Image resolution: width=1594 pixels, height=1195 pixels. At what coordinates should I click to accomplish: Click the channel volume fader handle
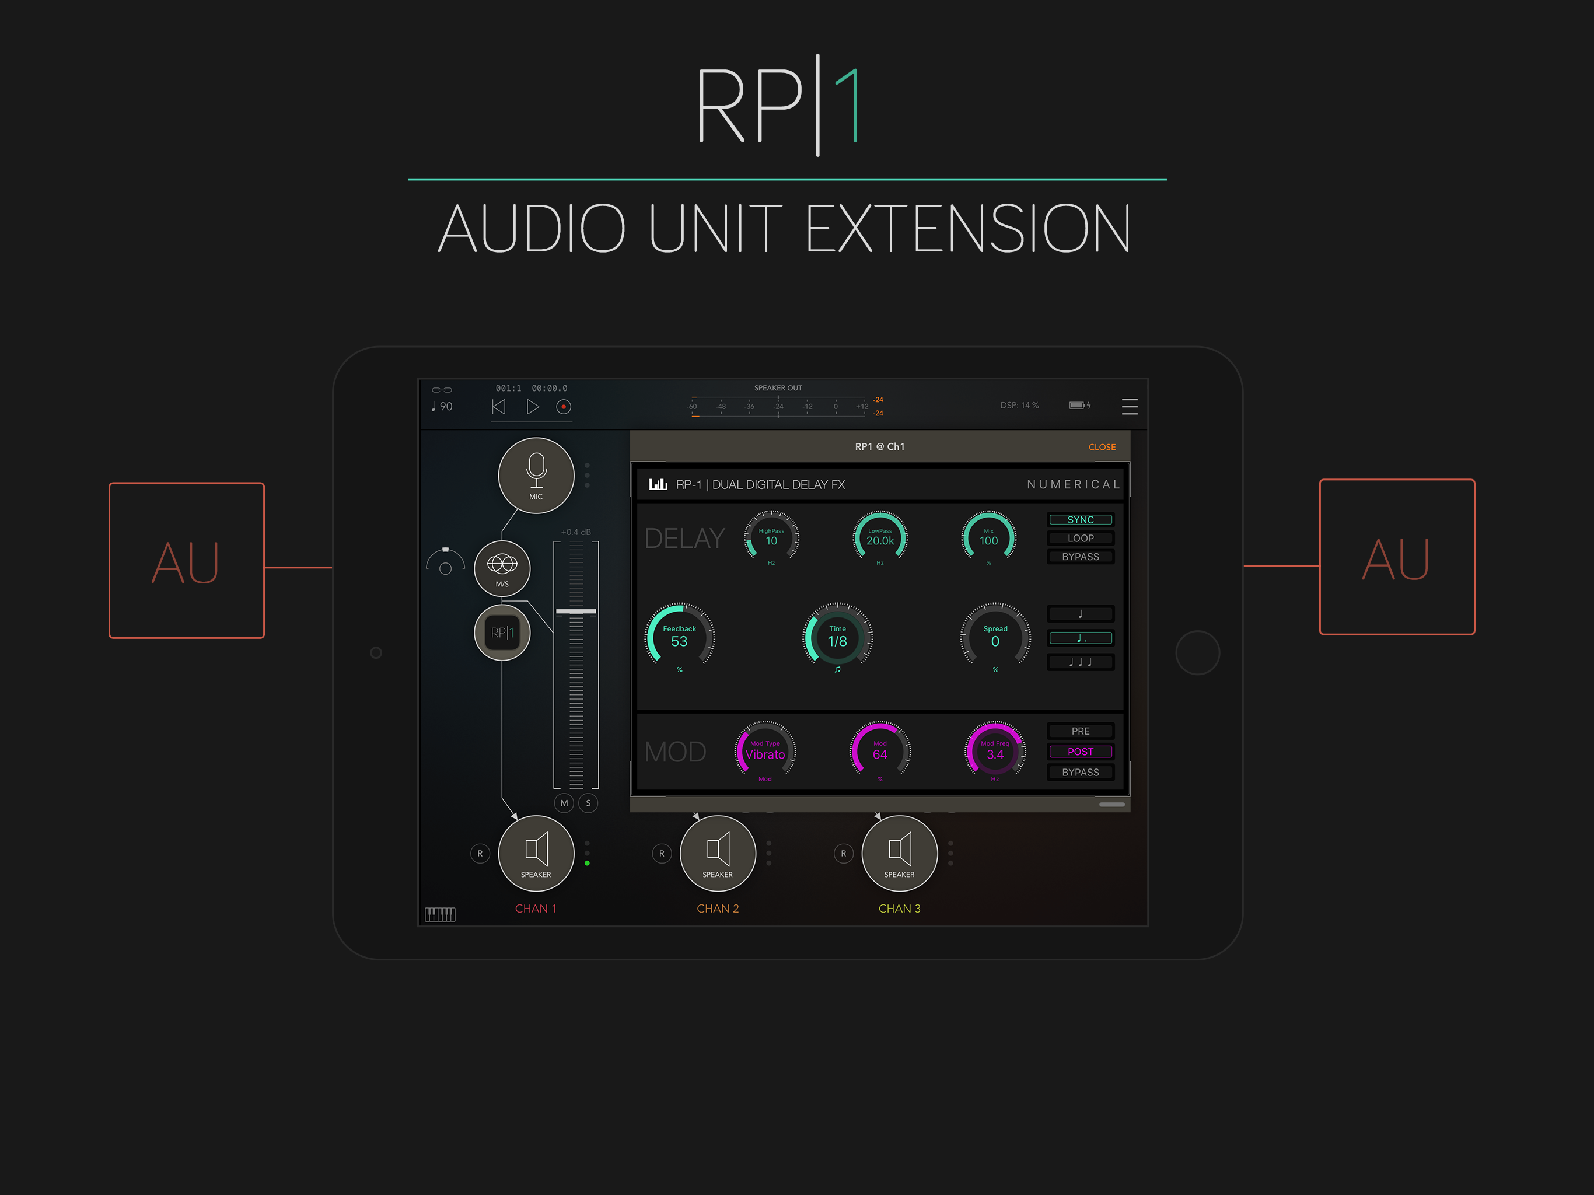tap(576, 611)
